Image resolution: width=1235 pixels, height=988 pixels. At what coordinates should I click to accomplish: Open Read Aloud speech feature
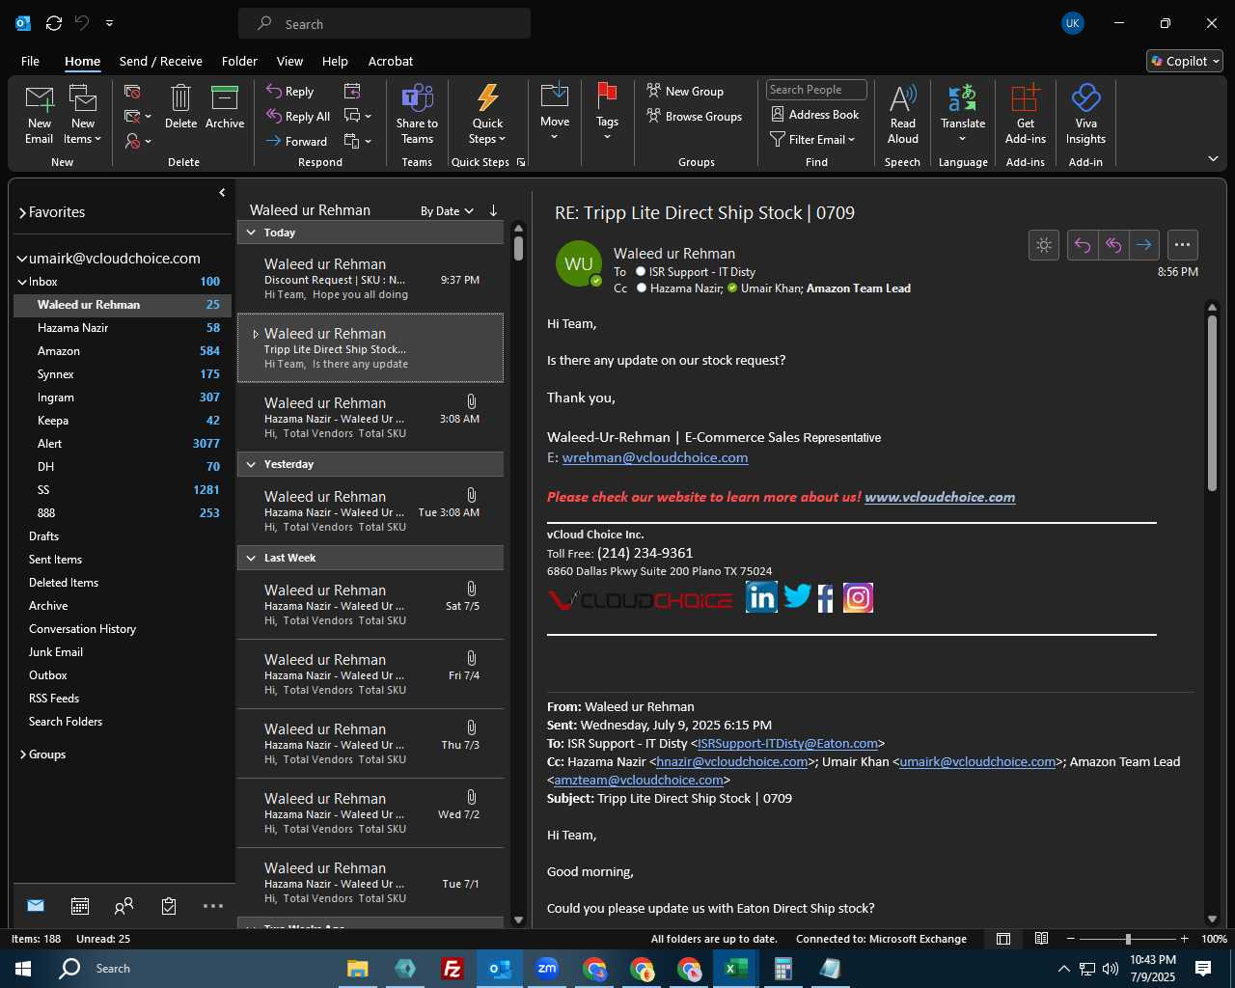click(x=903, y=114)
